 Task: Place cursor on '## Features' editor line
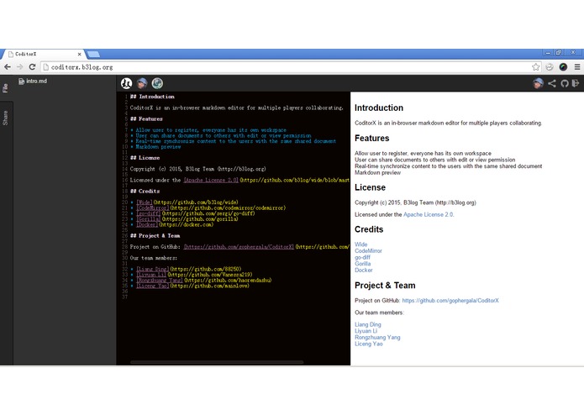146,118
